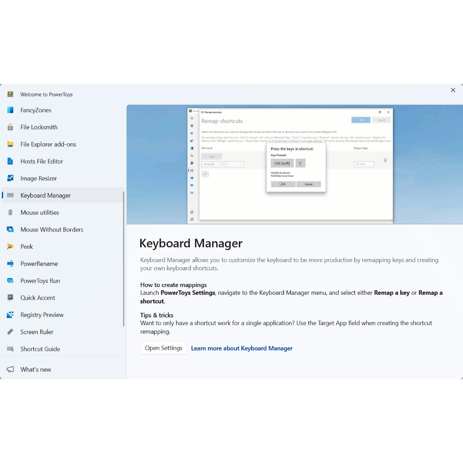This screenshot has height=463, width=463.
Task: Click the What's new megaphone icon
Action: point(10,369)
